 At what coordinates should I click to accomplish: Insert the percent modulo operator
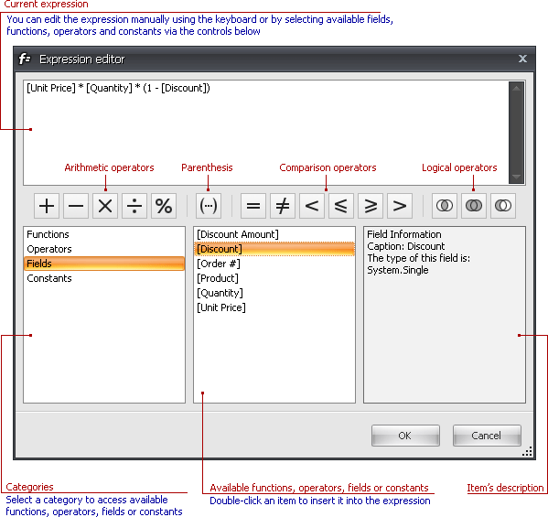point(164,206)
